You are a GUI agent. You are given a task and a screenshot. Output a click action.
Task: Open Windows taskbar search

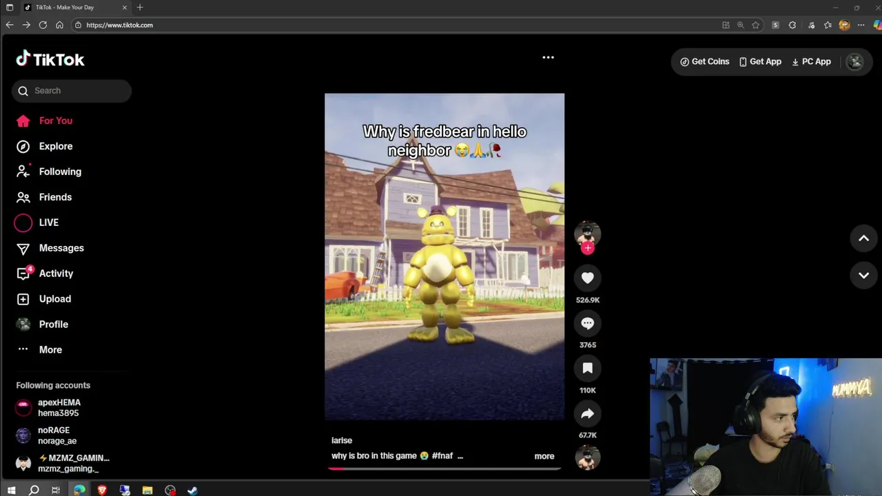click(x=34, y=490)
